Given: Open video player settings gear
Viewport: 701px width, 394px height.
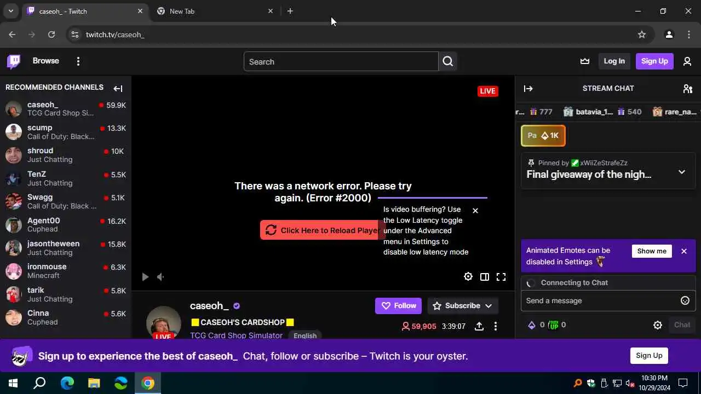Looking at the screenshot, I should click(x=468, y=276).
